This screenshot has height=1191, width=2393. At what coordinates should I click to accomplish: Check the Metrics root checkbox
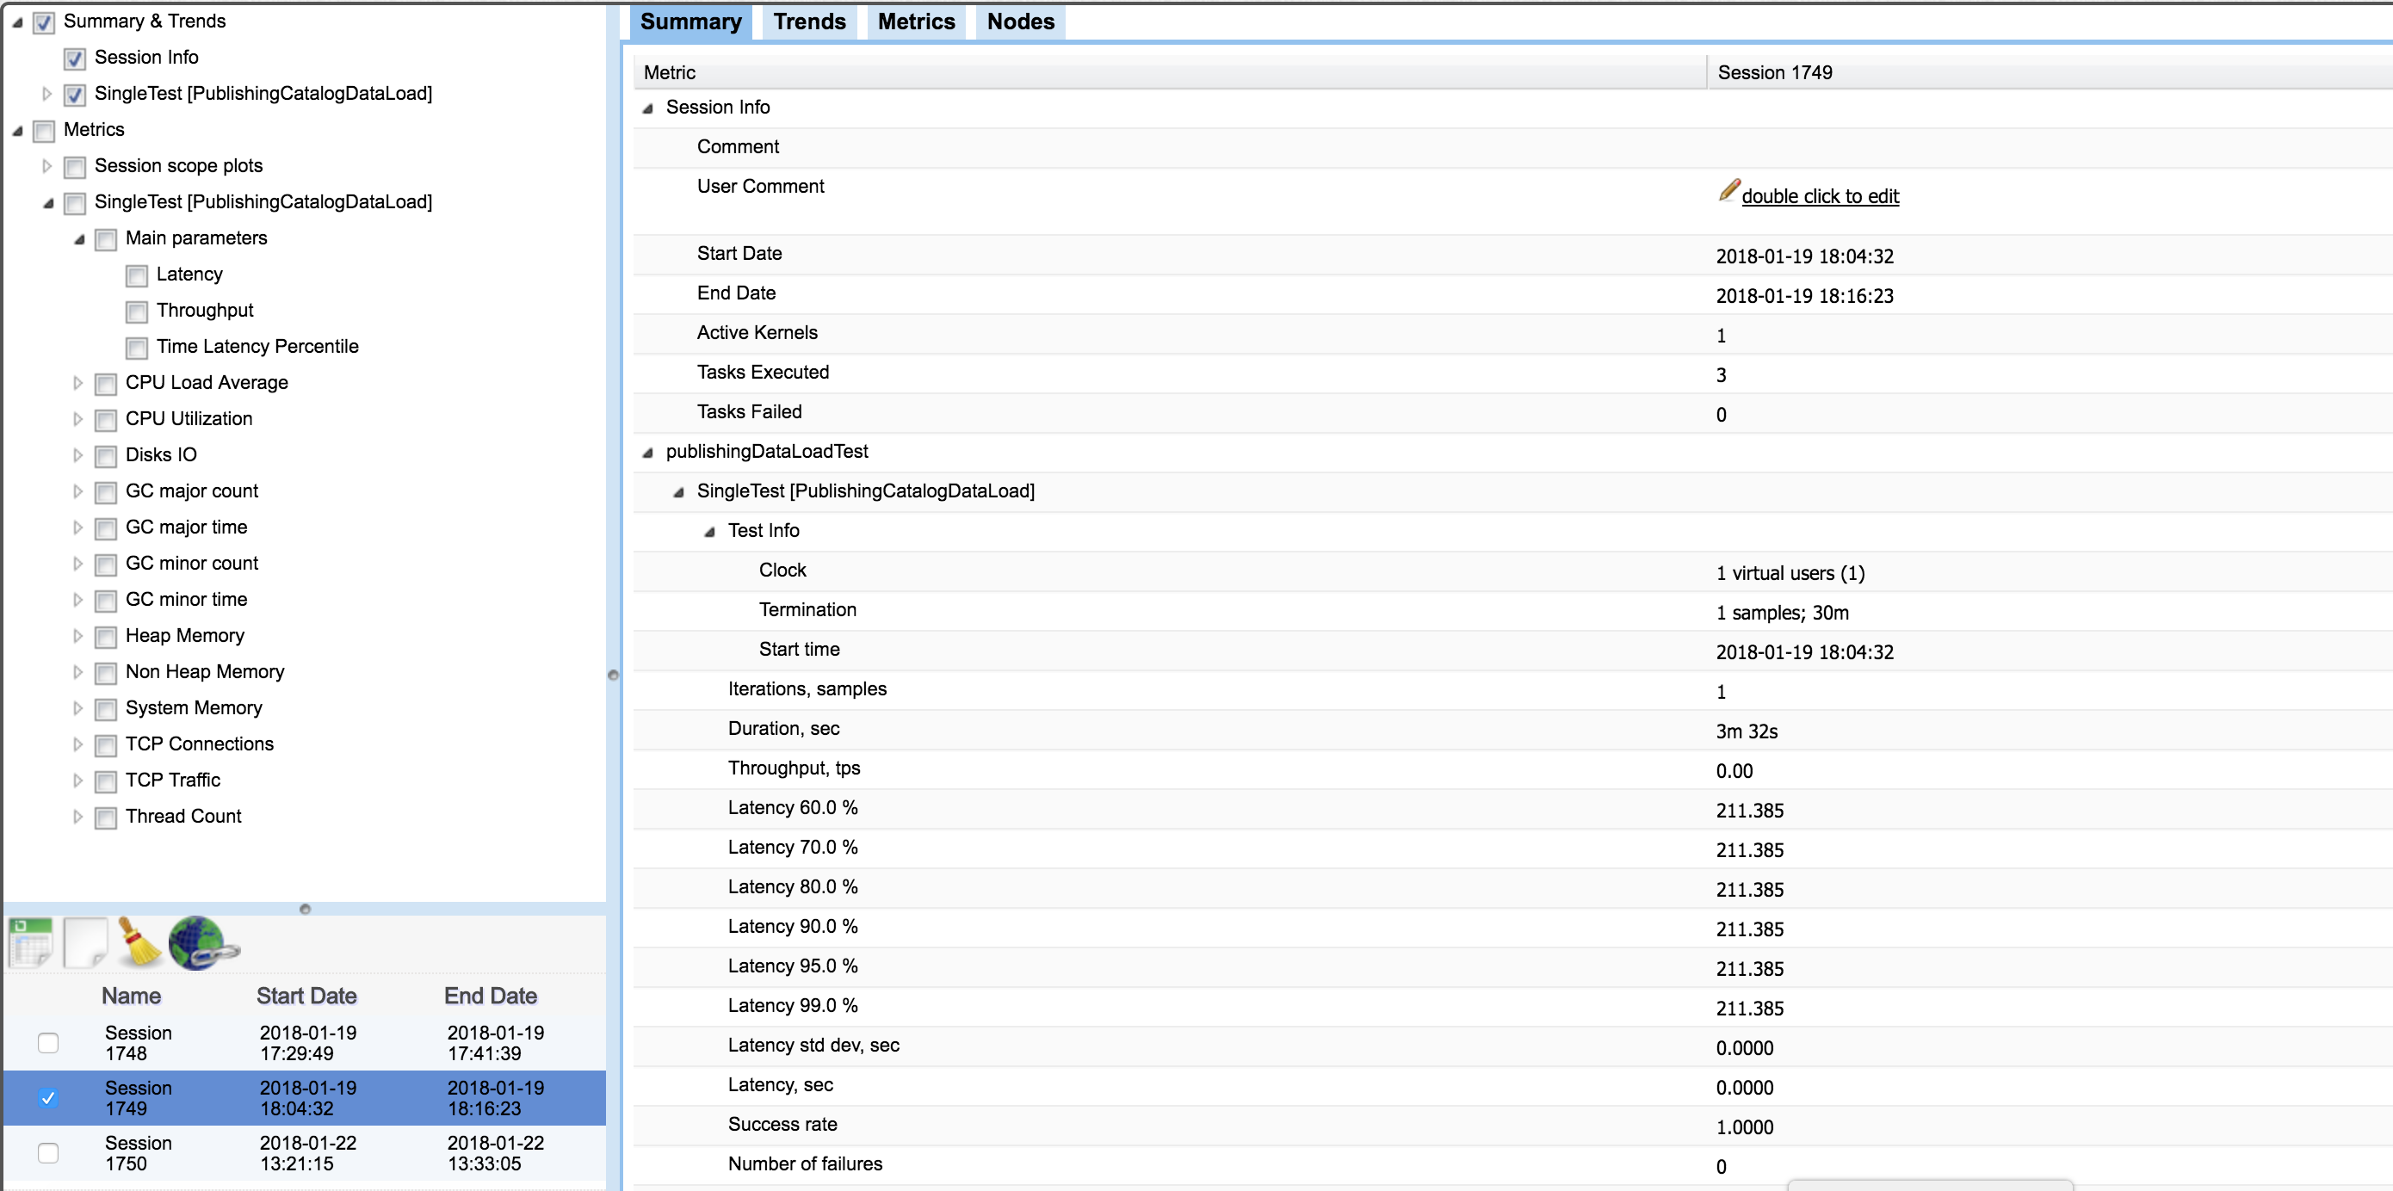point(44,131)
